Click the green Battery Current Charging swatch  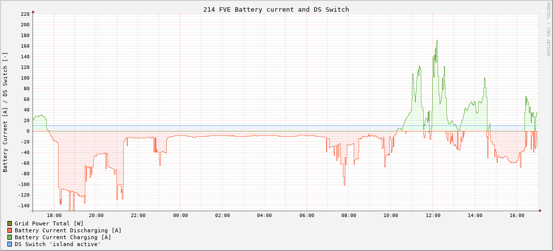click(x=9, y=237)
